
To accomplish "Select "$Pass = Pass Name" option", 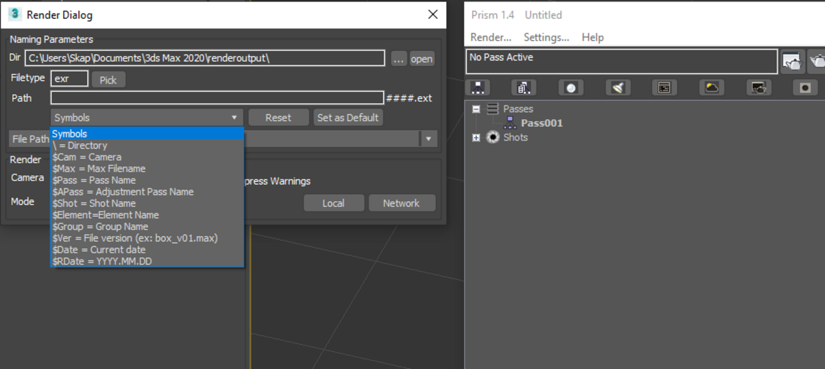I will pos(147,180).
